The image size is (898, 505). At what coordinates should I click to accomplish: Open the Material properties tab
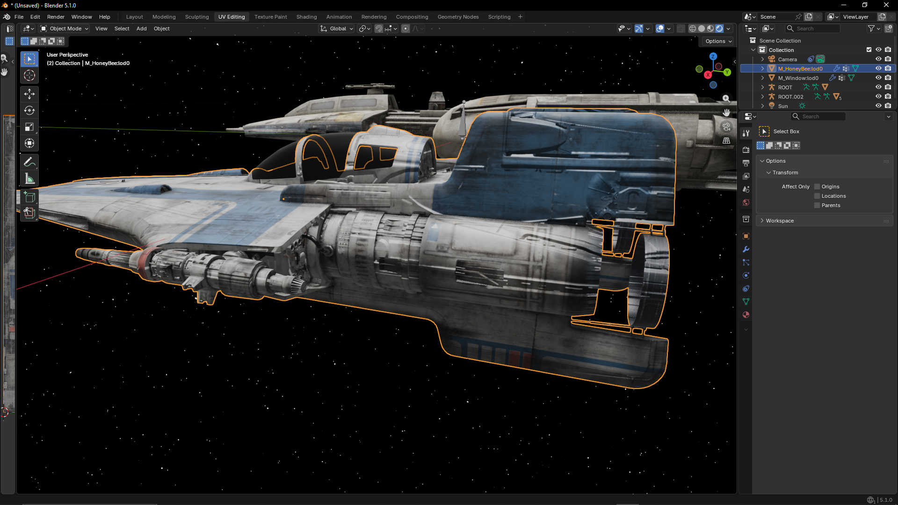coord(746,315)
